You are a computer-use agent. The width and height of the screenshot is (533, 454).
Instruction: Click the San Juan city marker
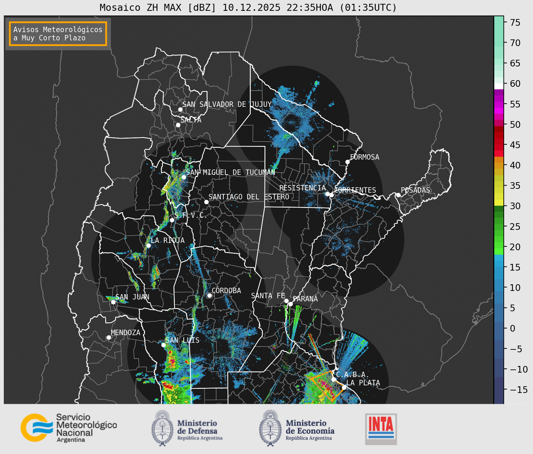coord(113,302)
